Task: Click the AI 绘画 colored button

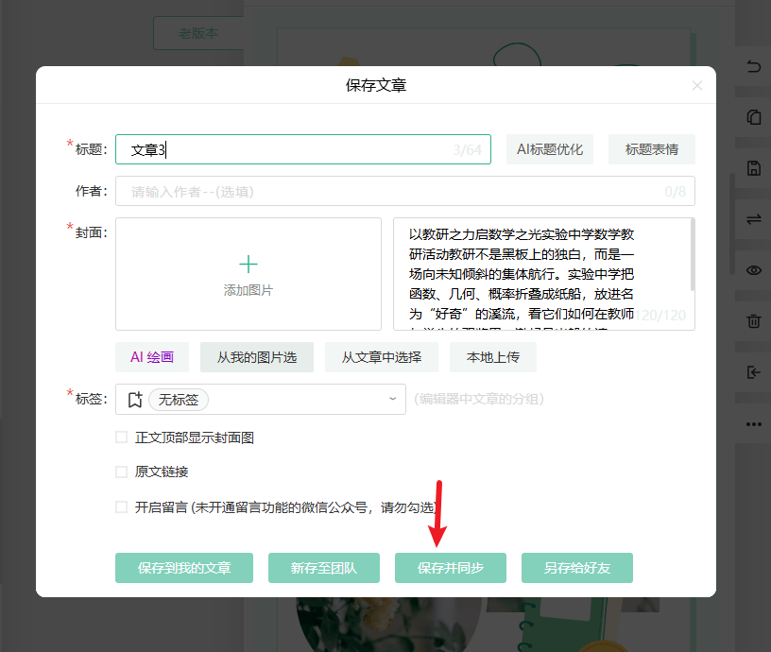Action: pos(151,357)
